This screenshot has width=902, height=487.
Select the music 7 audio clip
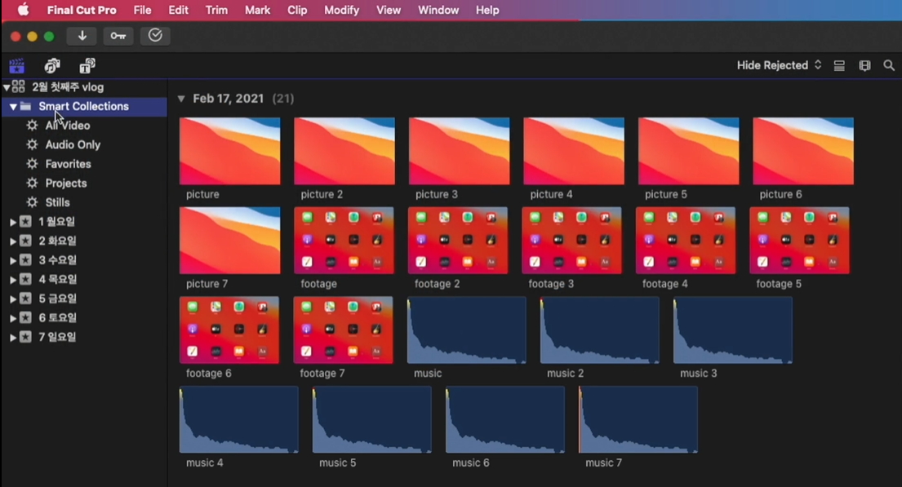coord(638,420)
